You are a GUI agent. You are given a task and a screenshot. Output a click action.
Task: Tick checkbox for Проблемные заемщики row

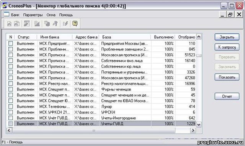(11, 49)
